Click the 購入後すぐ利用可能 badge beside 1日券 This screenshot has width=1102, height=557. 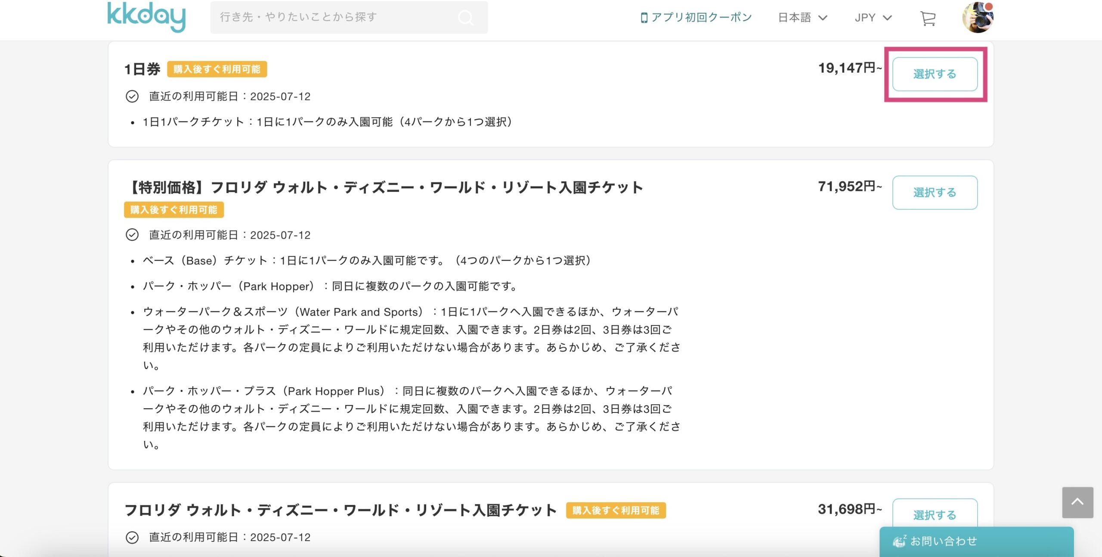[217, 69]
